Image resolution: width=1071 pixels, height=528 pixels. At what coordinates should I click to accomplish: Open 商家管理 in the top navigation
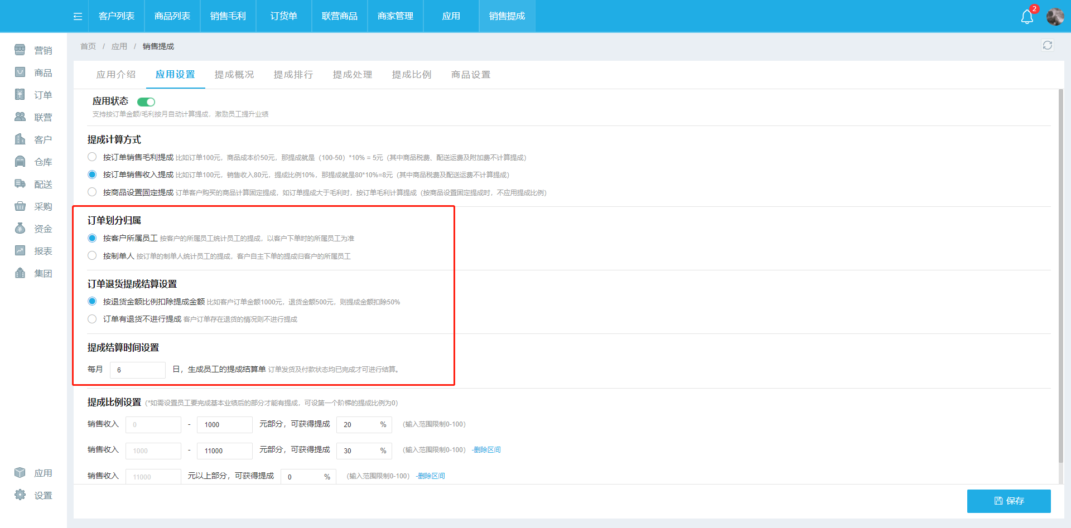(395, 16)
